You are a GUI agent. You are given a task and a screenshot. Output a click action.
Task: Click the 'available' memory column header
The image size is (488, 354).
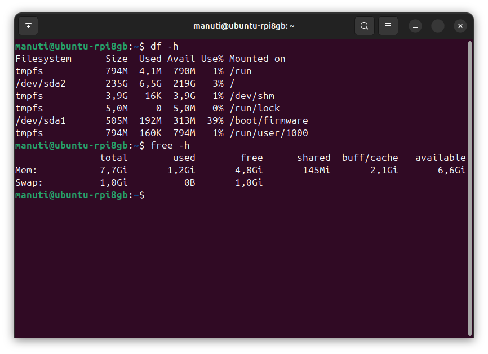(x=440, y=158)
